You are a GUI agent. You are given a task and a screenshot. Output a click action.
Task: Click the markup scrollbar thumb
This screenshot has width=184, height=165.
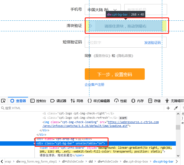(x=178, y=127)
